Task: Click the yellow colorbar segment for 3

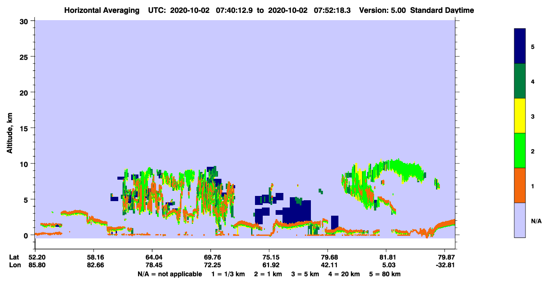Action: tap(520, 116)
